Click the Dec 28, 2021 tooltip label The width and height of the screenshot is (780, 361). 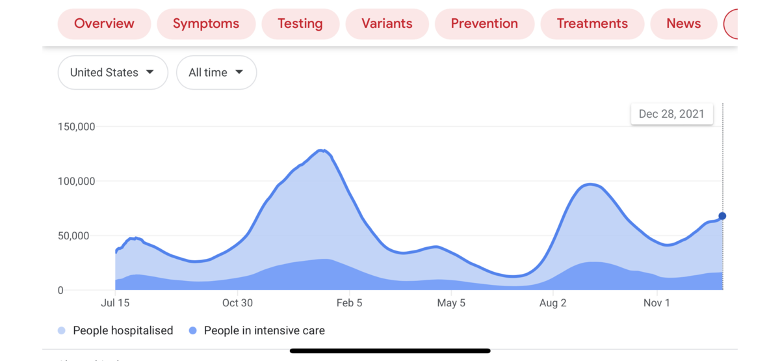tap(671, 114)
